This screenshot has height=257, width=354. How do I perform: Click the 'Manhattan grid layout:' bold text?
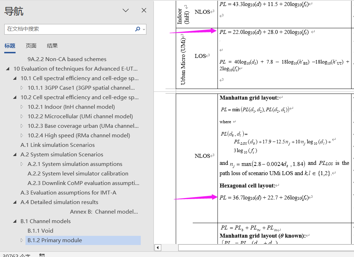pyautogui.click(x=249, y=98)
